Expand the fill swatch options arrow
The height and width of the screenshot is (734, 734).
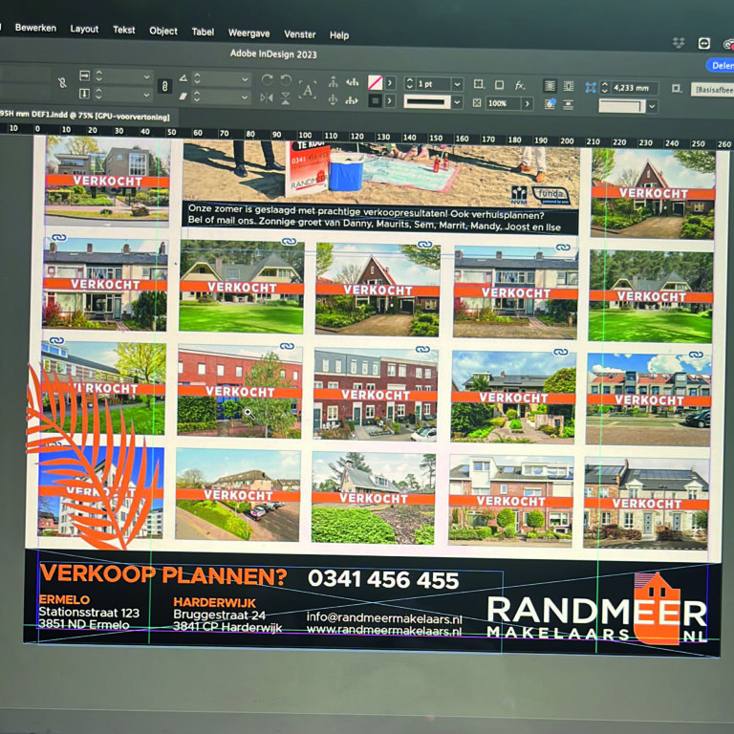[x=390, y=83]
